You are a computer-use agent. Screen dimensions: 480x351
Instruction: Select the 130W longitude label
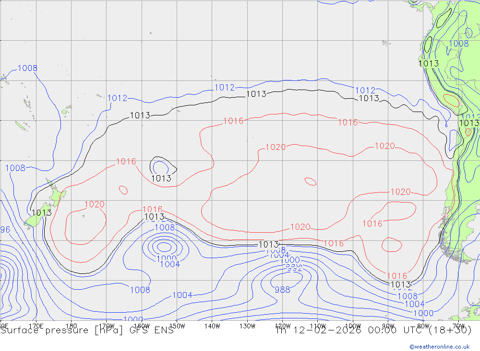pos(247,326)
